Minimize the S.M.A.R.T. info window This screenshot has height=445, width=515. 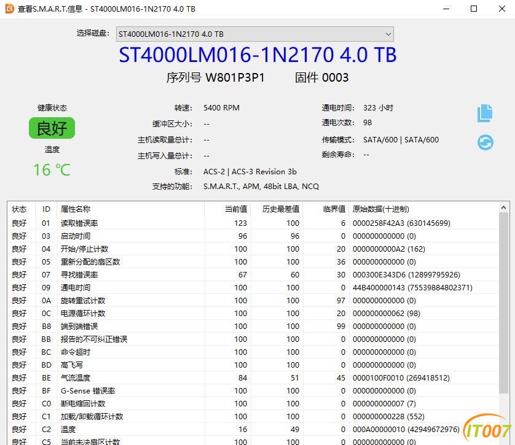446,9
